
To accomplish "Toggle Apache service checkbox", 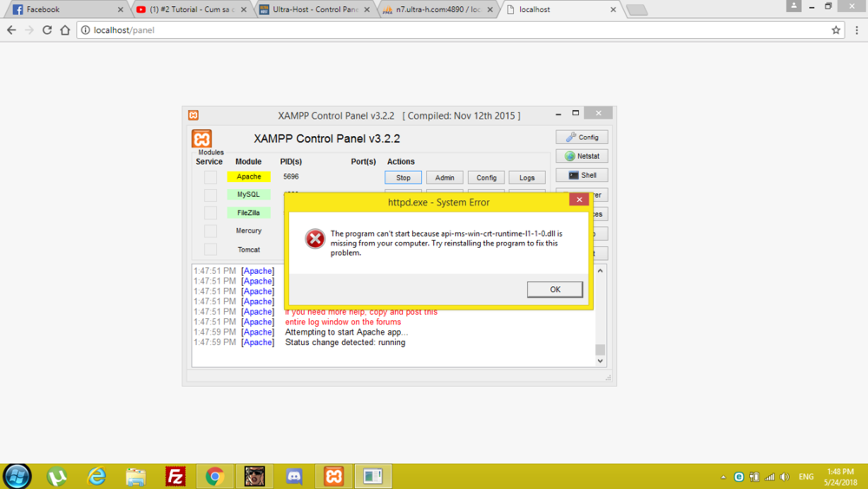I will (210, 177).
